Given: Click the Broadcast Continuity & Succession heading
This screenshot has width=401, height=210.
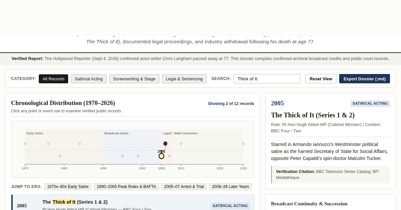Looking at the screenshot, I should point(309,204).
